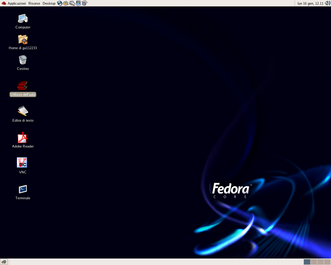Open the Desktop menu in top panel
331x265 pixels.
49,3
